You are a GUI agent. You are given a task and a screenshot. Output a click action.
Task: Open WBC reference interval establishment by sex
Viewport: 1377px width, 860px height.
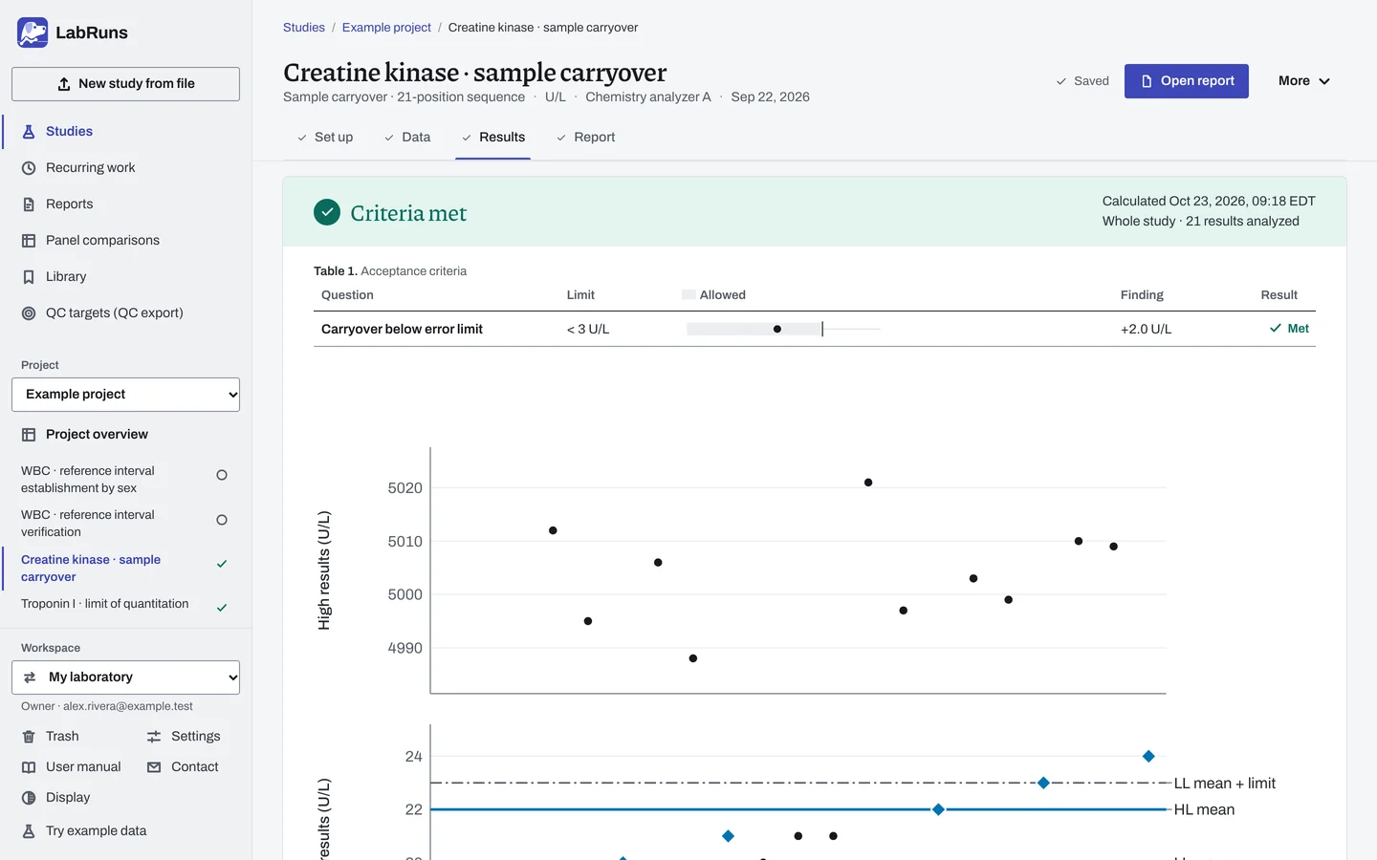pyautogui.click(x=124, y=480)
